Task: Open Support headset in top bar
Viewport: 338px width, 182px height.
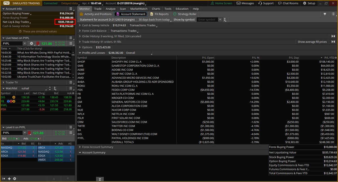Action: pyautogui.click(x=266, y=3)
